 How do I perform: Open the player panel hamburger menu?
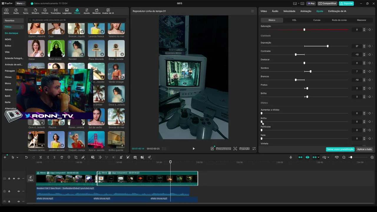[252, 11]
